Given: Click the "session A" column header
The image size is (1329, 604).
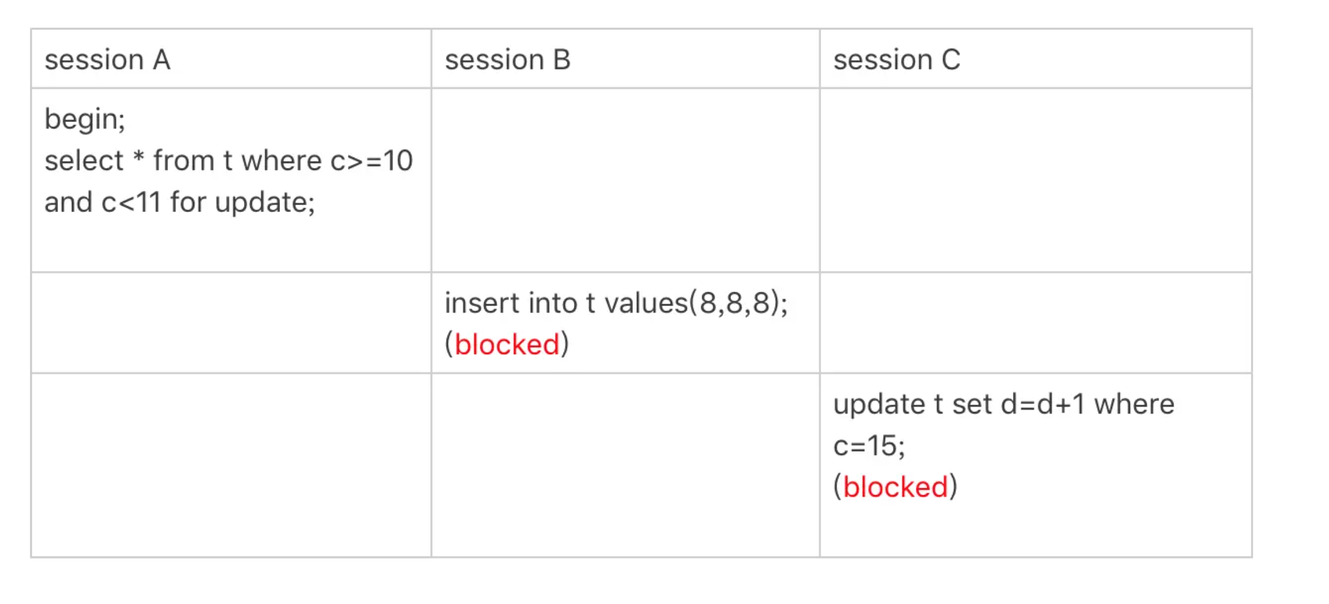Looking at the screenshot, I should (x=107, y=60).
